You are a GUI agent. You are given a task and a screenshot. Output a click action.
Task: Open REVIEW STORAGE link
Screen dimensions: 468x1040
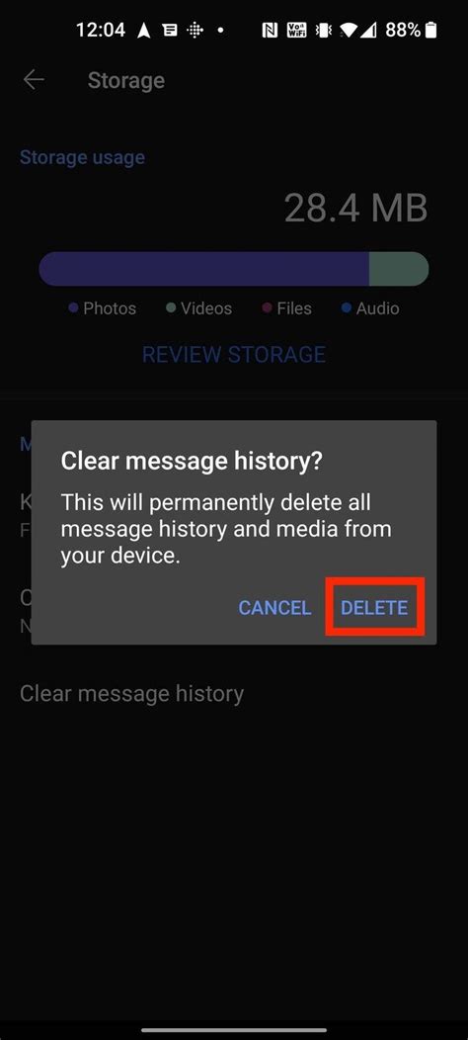coord(234,354)
